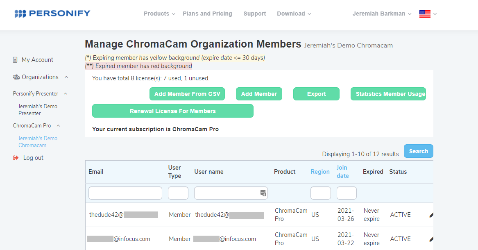This screenshot has width=478, height=250.
Task: Sort the table by Join date
Action: (x=342, y=172)
